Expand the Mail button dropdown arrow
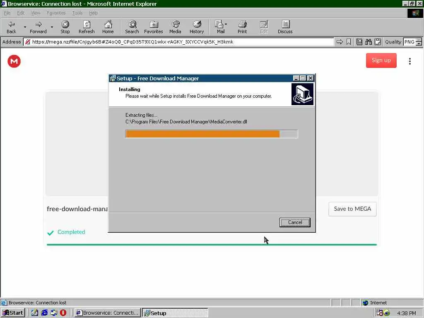Image resolution: width=424 pixels, height=318 pixels. coord(226,24)
